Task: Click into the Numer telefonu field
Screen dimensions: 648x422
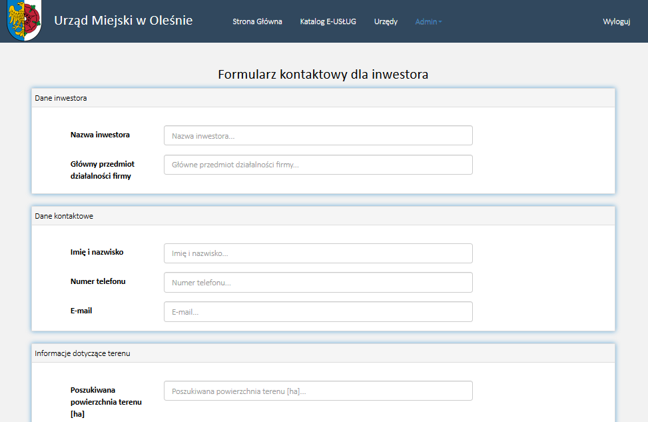Action: point(318,283)
